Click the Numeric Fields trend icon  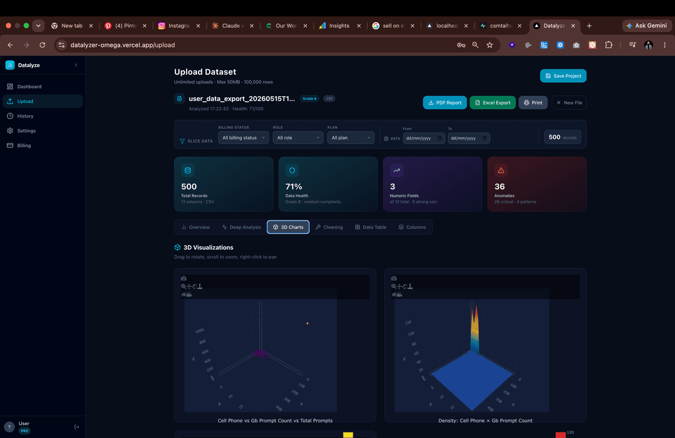[397, 170]
